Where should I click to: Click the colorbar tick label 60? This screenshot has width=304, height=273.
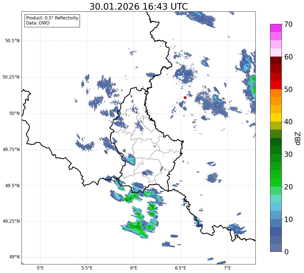coord(288,57)
